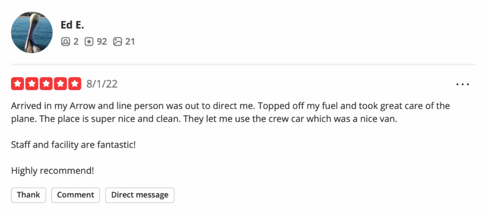Click the review date 8/1/22
The width and height of the screenshot is (488, 216).
[x=102, y=84]
